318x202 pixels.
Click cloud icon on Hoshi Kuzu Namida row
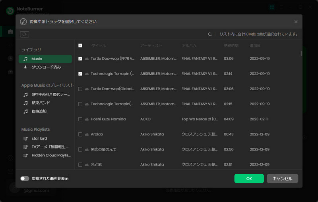(x=87, y=119)
